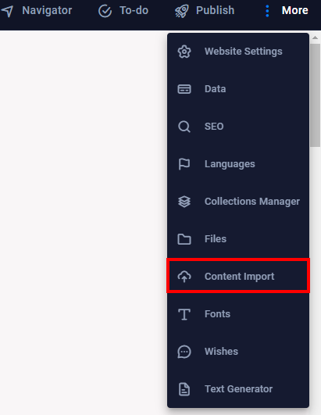Click the Text Generator document icon
The height and width of the screenshot is (415, 321).
tap(184, 389)
